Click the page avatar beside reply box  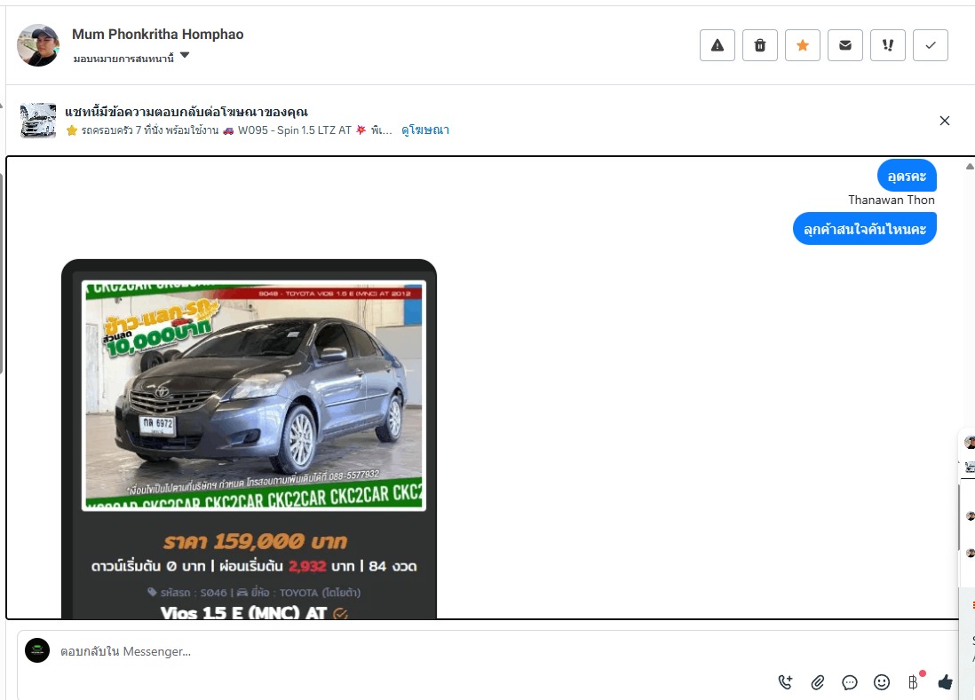pos(37,650)
